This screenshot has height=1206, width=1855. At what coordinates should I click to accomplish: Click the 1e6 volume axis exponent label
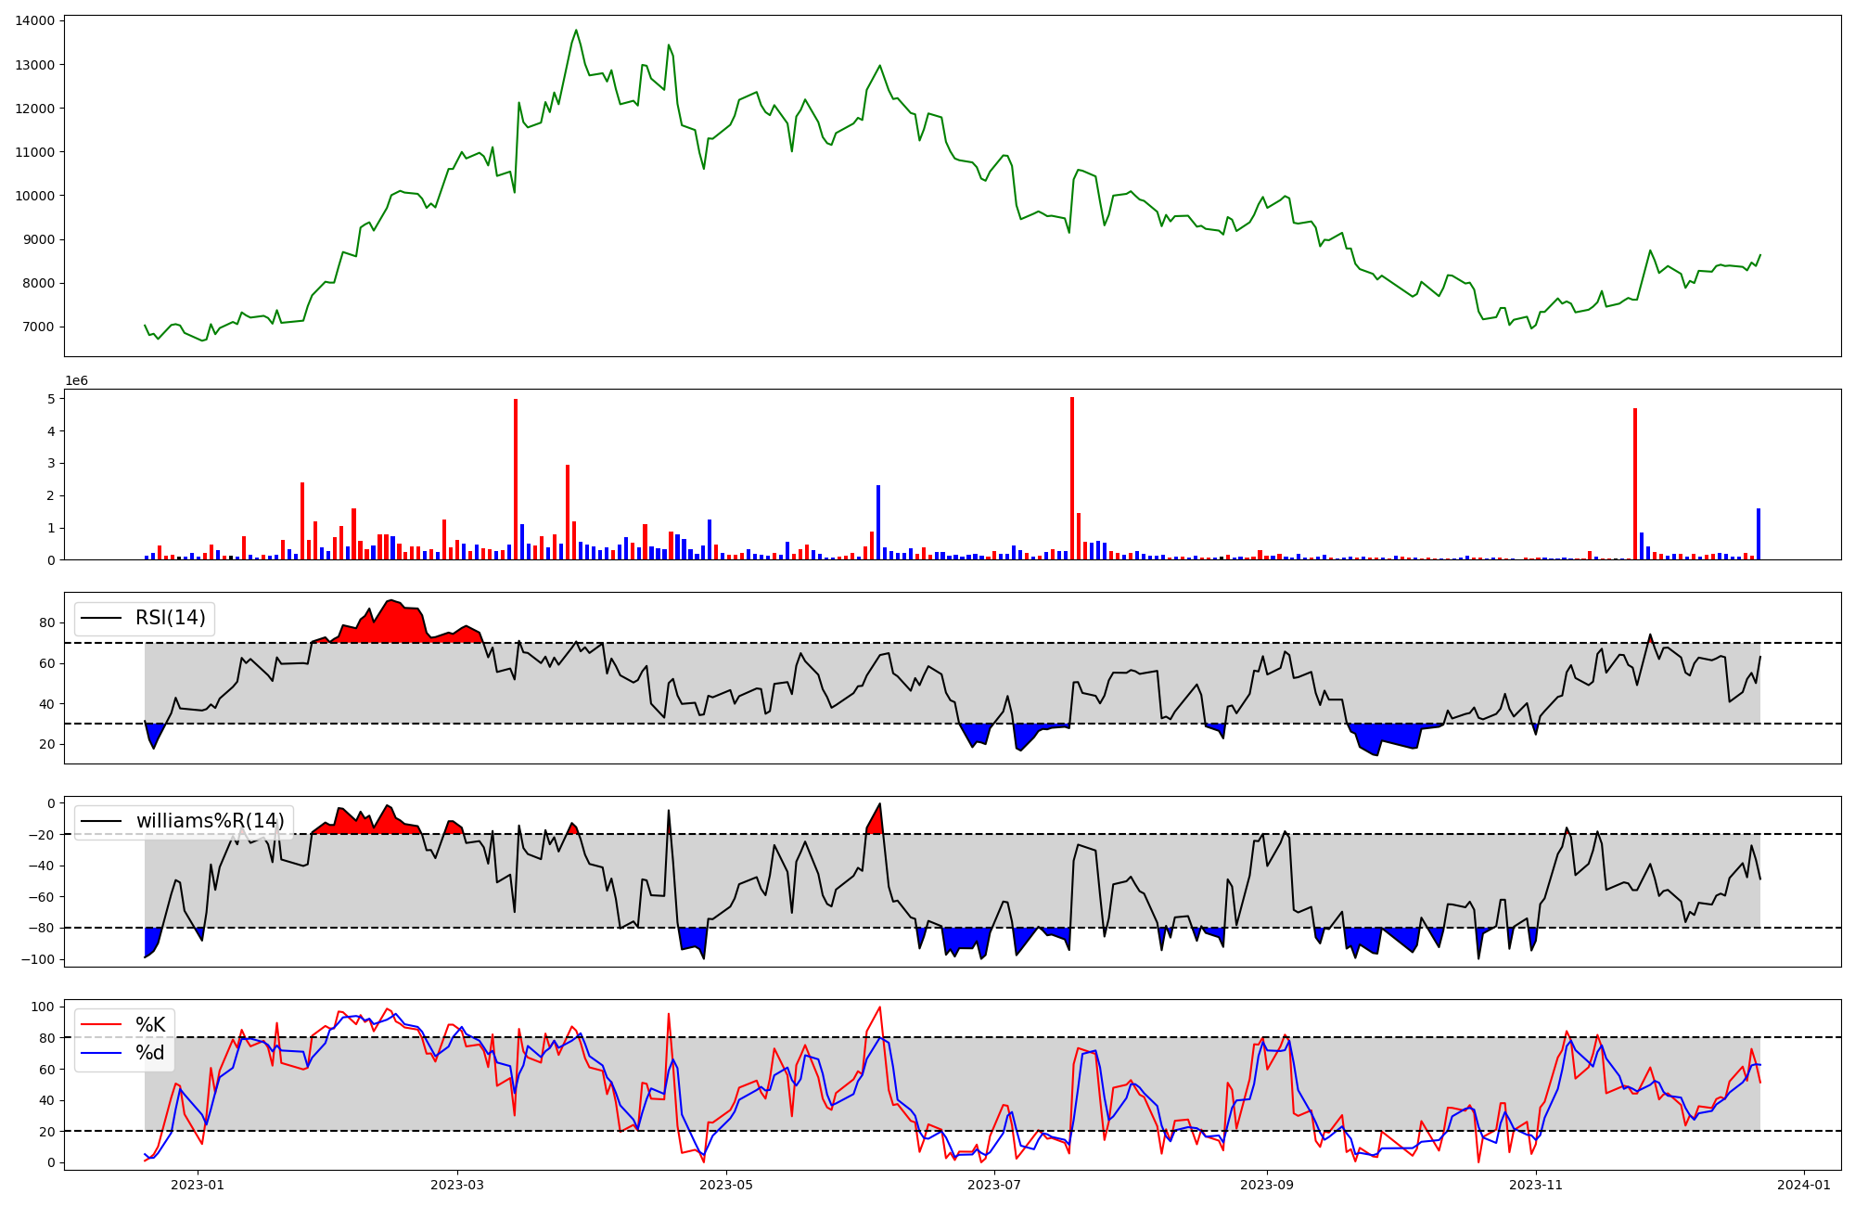76,380
